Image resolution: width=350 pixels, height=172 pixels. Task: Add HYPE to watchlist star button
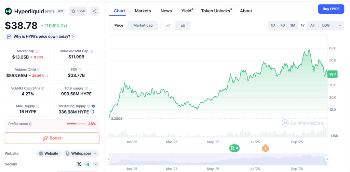(x=78, y=11)
